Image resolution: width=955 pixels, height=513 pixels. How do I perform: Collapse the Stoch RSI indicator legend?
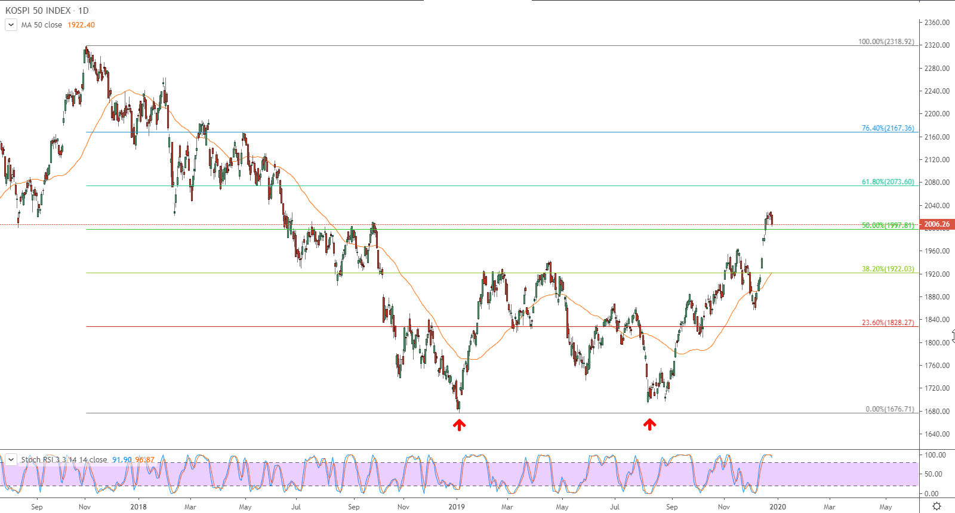(11, 459)
